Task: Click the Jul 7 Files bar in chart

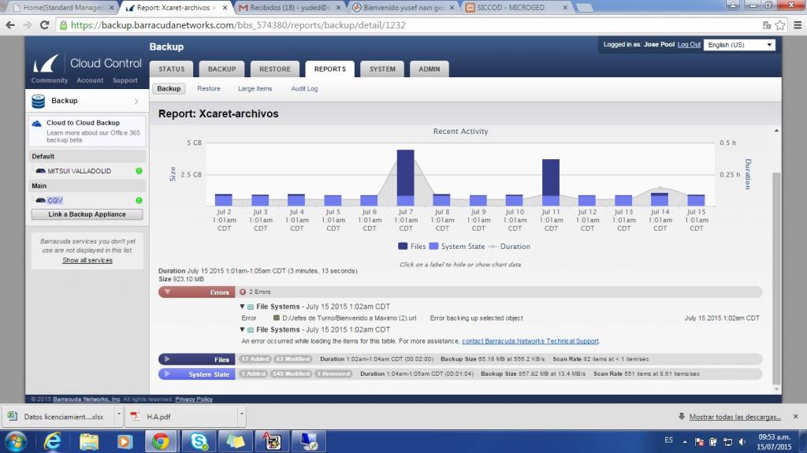Action: click(x=406, y=173)
